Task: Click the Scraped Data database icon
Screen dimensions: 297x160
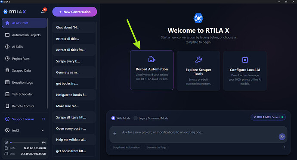Action: click(7, 70)
